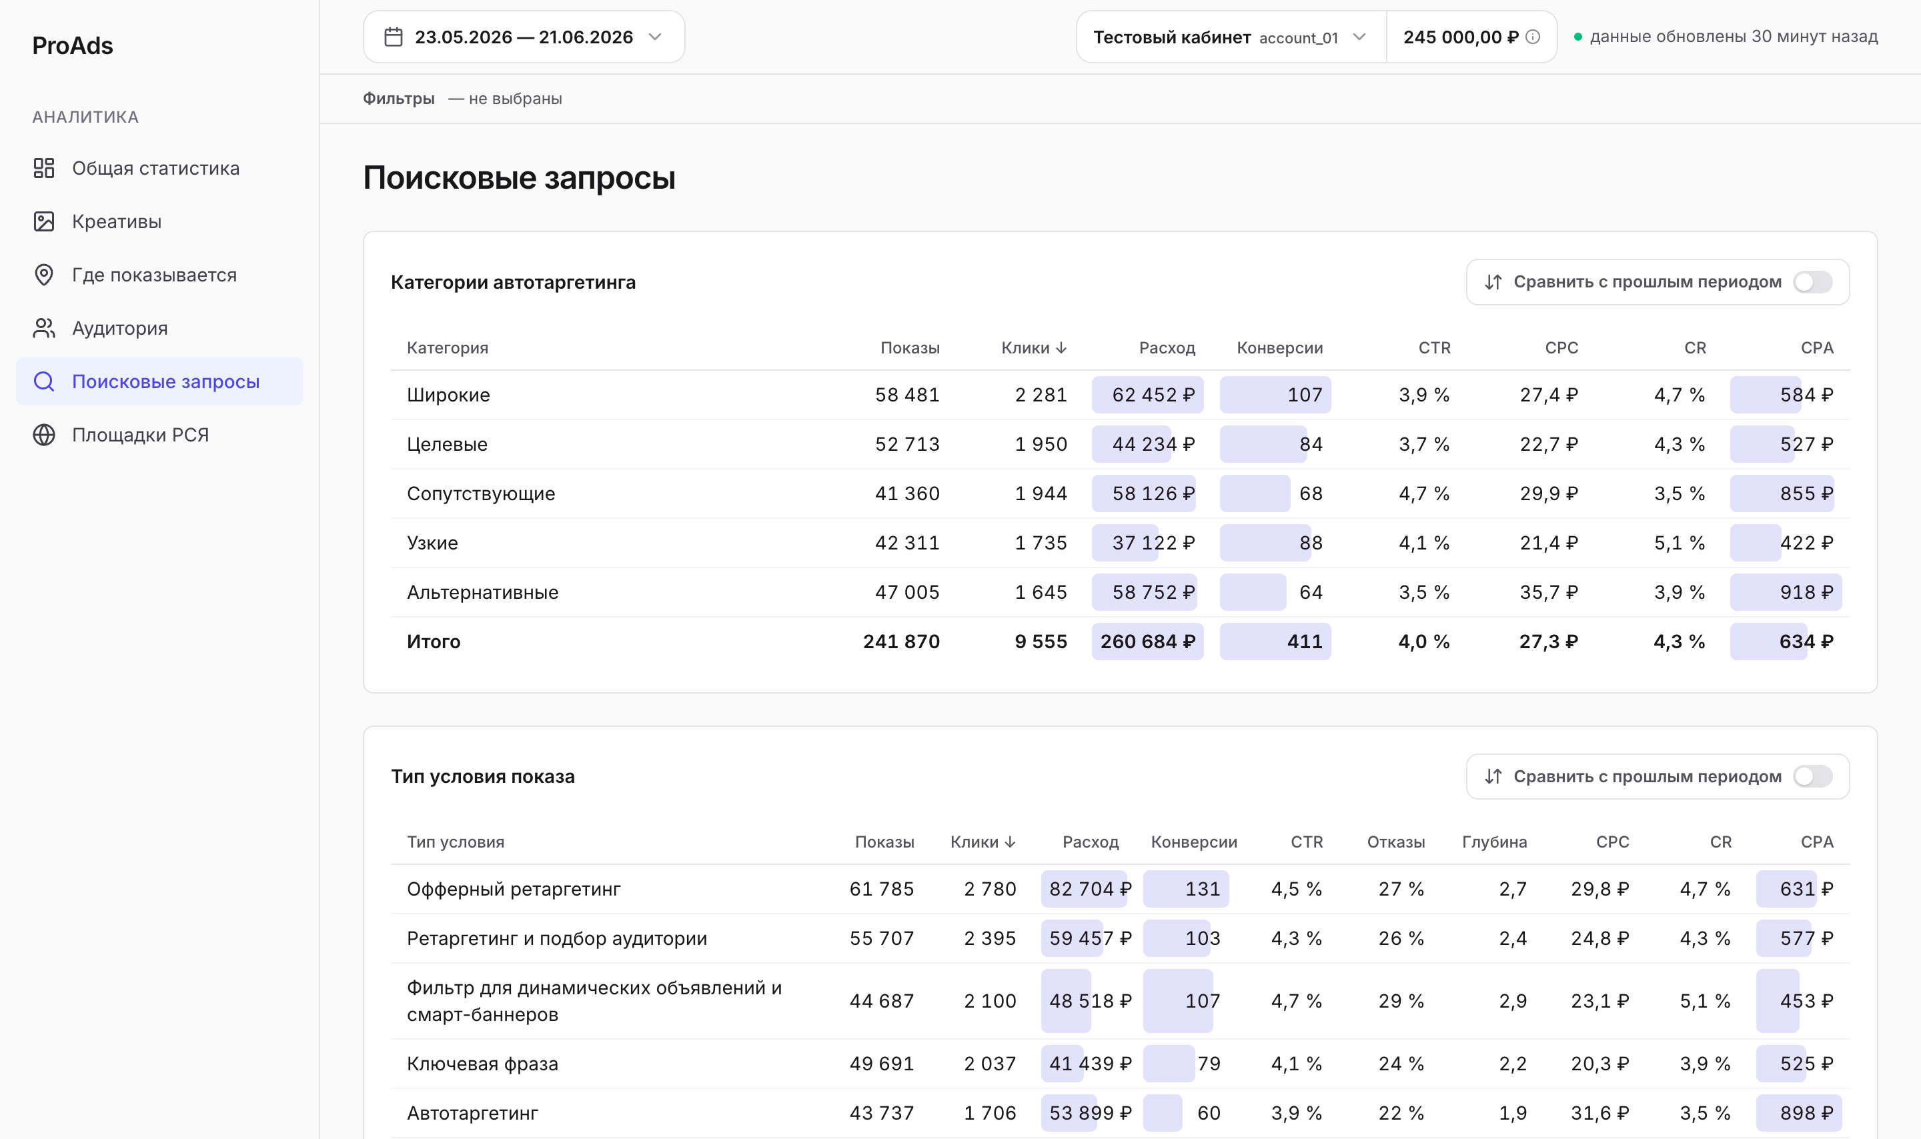Click the 62 452 ₽ spend bar

tap(1147, 395)
